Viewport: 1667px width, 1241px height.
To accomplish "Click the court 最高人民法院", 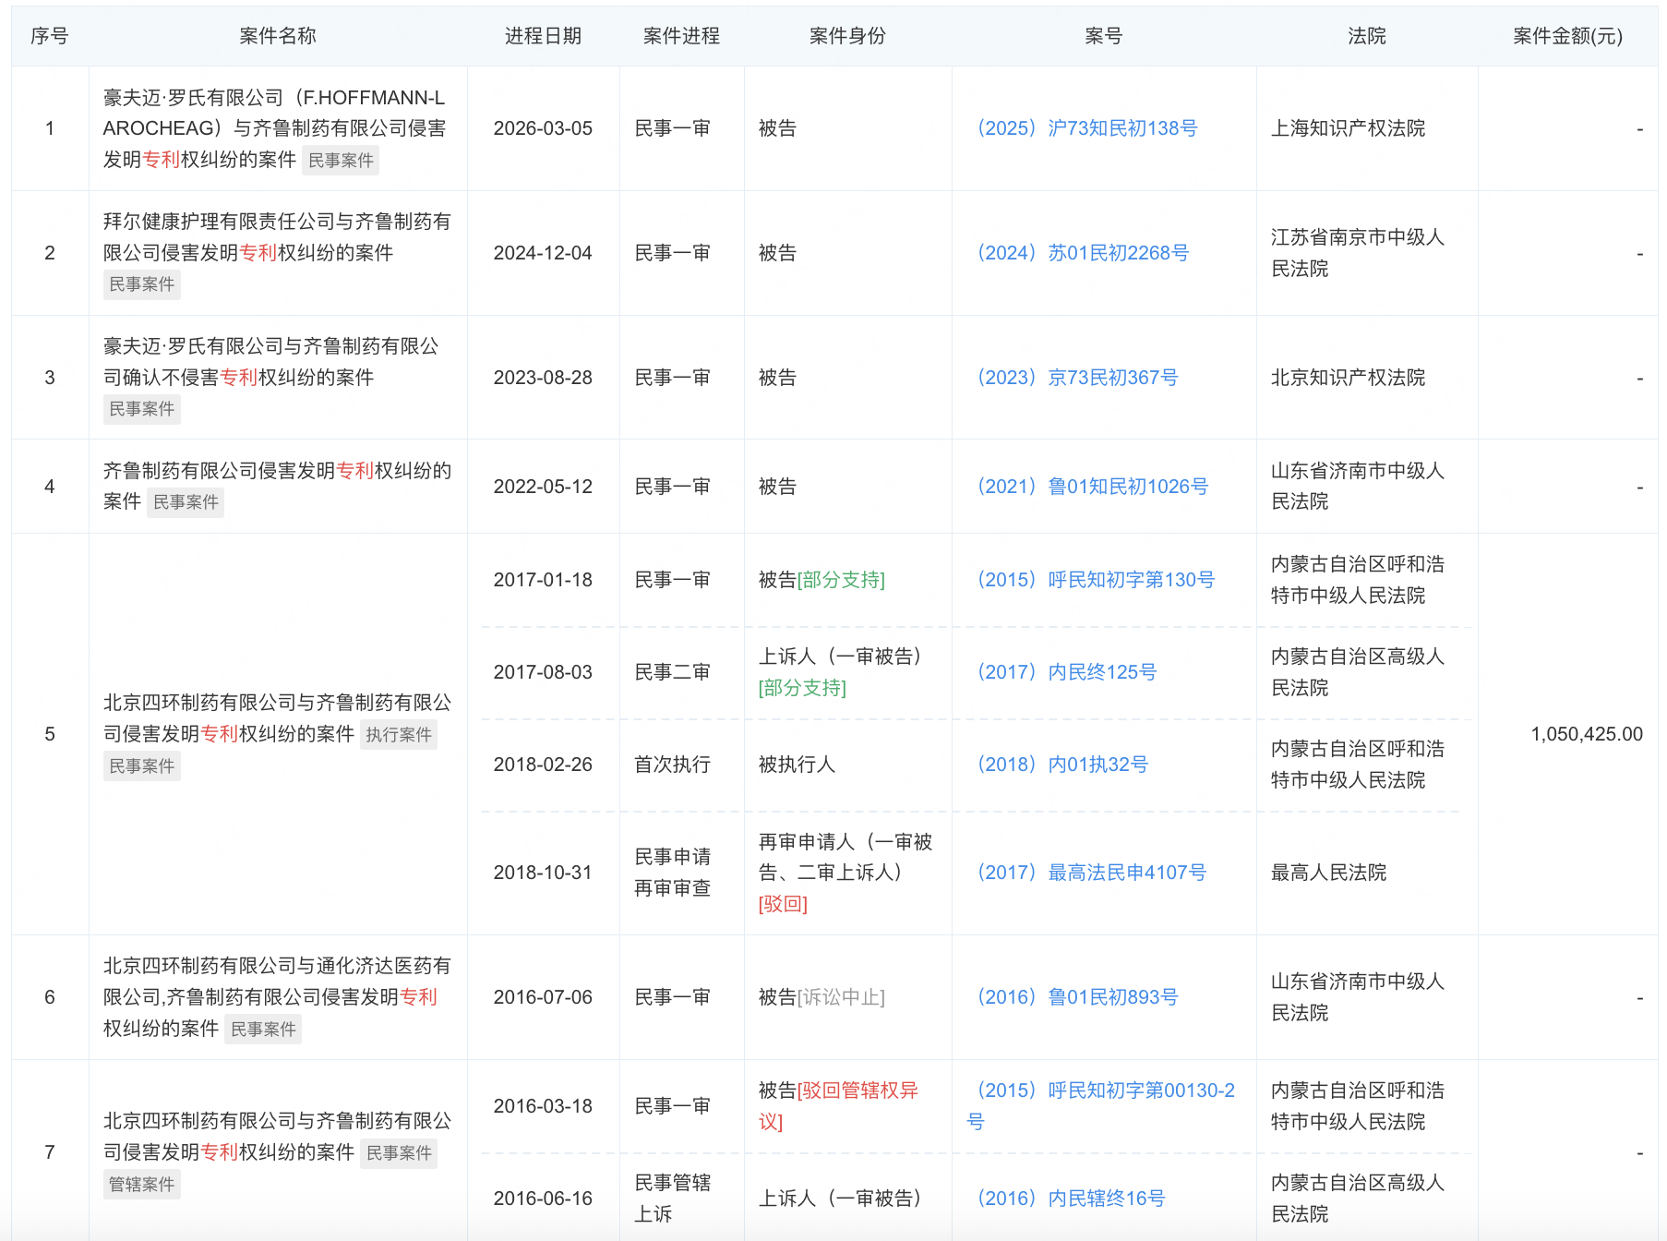I will pyautogui.click(x=1328, y=873).
